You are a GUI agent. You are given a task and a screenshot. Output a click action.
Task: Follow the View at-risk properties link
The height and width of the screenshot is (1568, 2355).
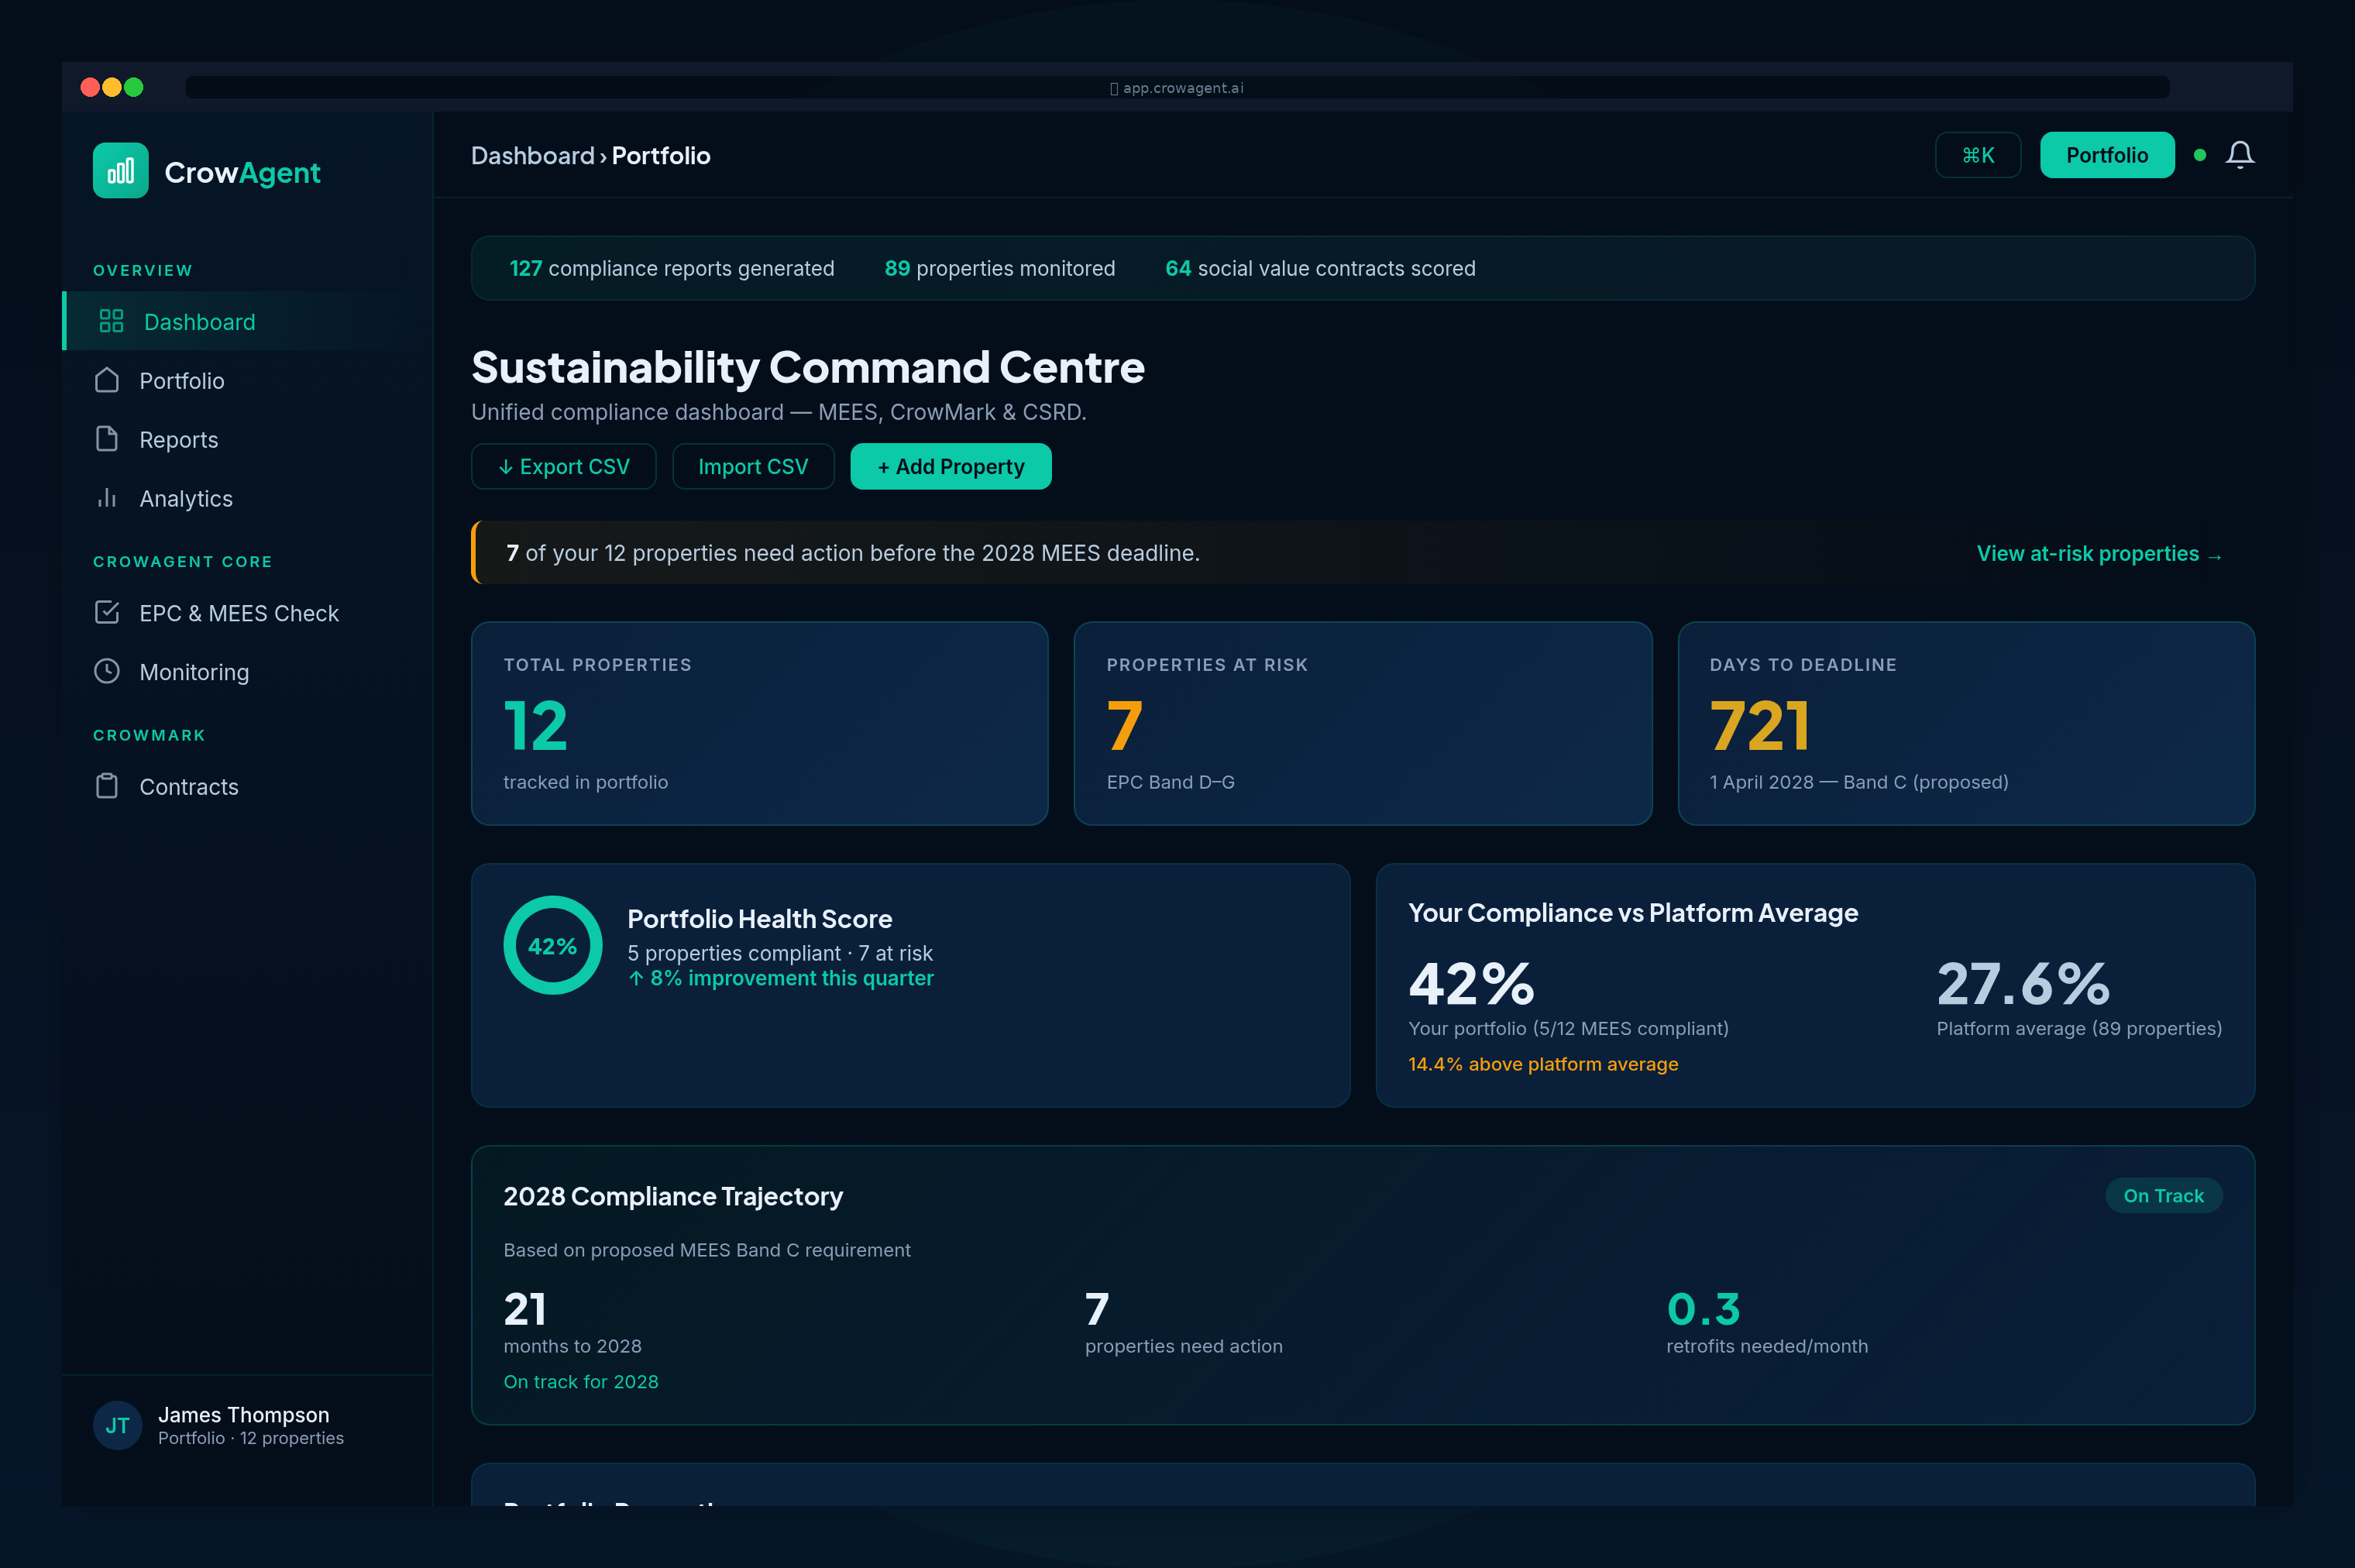click(2099, 553)
